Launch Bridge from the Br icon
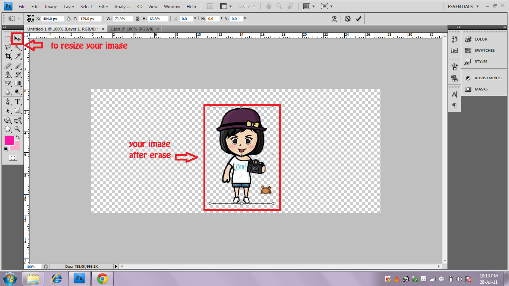Image resolution: width=509 pixels, height=286 pixels. coord(210,6)
